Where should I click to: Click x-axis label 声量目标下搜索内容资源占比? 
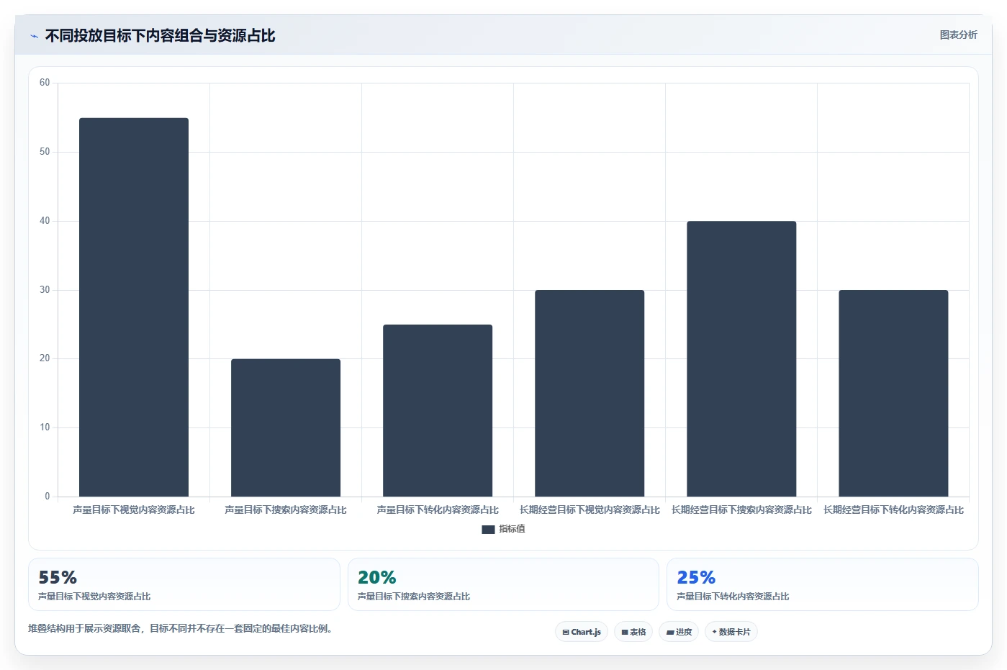click(x=286, y=510)
